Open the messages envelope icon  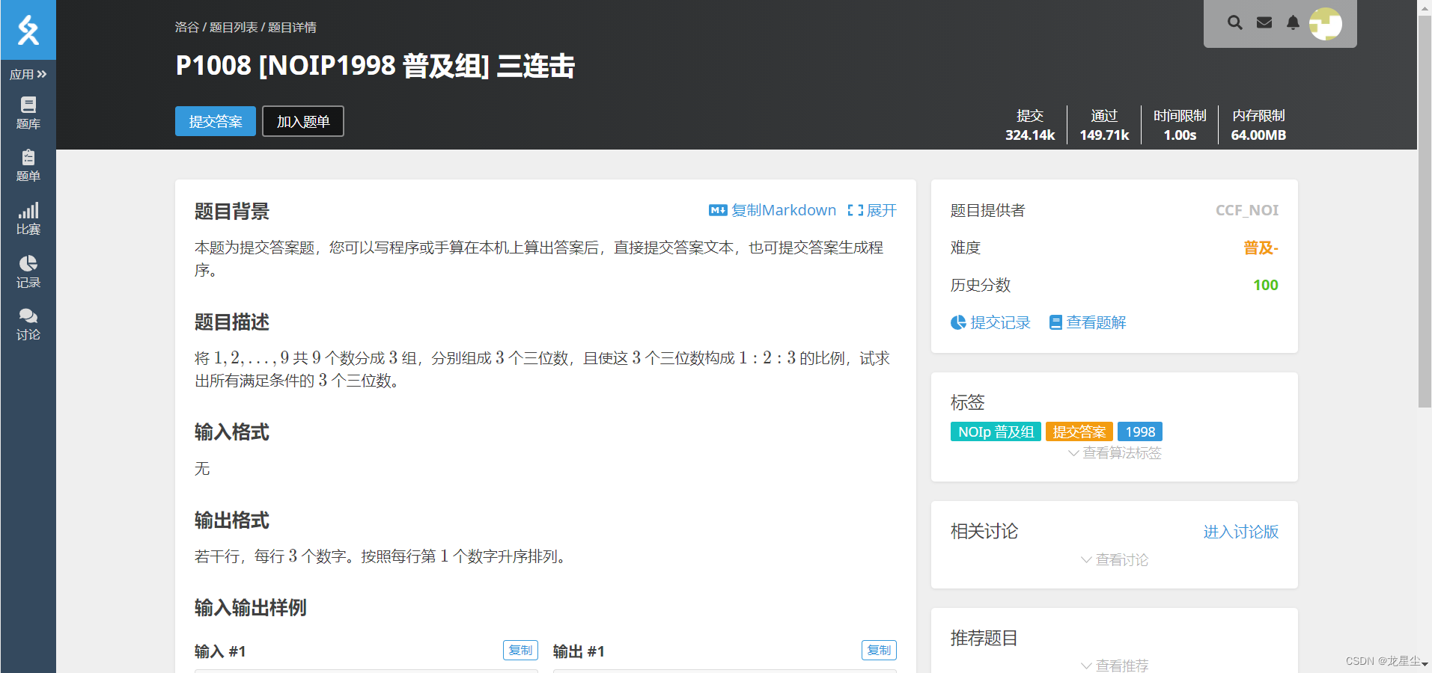click(1264, 22)
